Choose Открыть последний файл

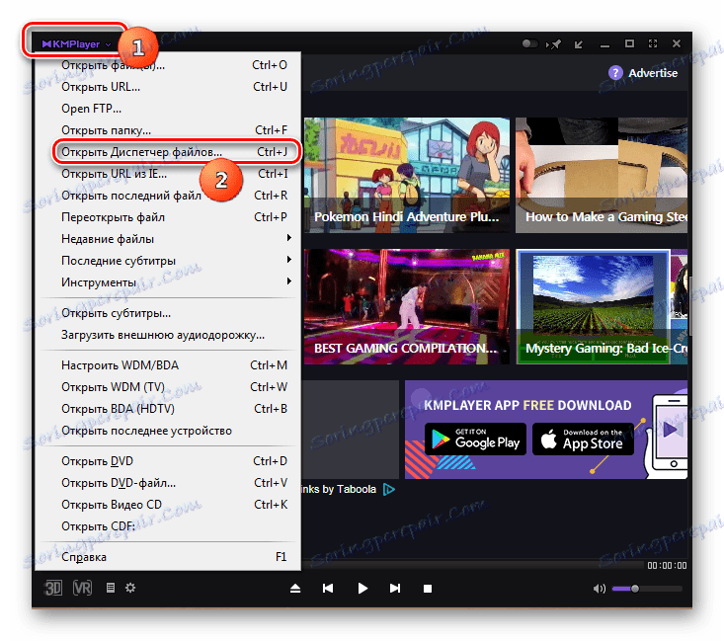click(168, 196)
